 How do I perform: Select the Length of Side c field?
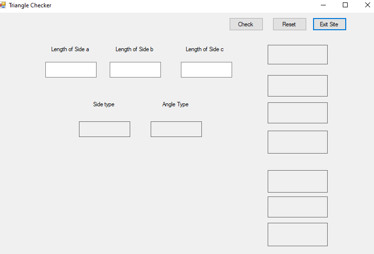[x=206, y=70]
